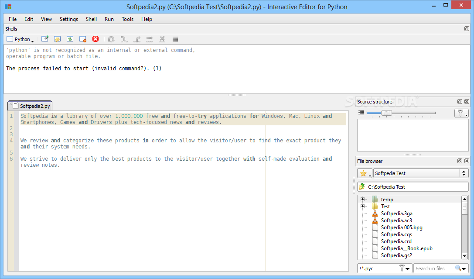Viewport: 474px width, 279px height.
Task: Open the Help menu
Action: pyautogui.click(x=147, y=19)
